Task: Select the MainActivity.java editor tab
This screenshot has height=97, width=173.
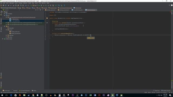Action: tap(91, 10)
